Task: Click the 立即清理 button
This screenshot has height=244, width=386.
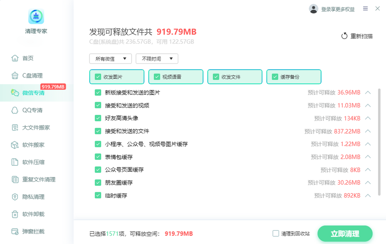Action: pyautogui.click(x=345, y=234)
